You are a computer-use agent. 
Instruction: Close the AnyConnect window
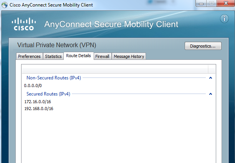(x=226, y=3)
